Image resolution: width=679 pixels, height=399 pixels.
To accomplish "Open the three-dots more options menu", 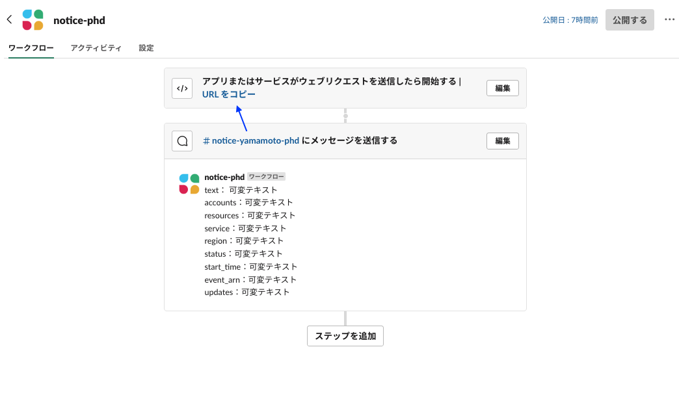I will [x=669, y=19].
